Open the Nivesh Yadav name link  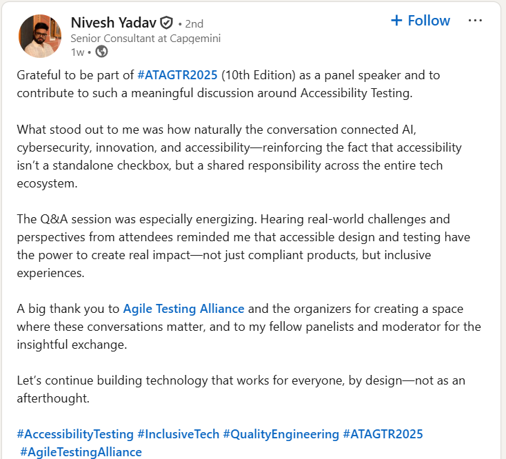113,22
